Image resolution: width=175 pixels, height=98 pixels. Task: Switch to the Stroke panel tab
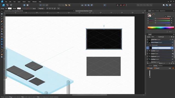pyautogui.click(x=153, y=11)
